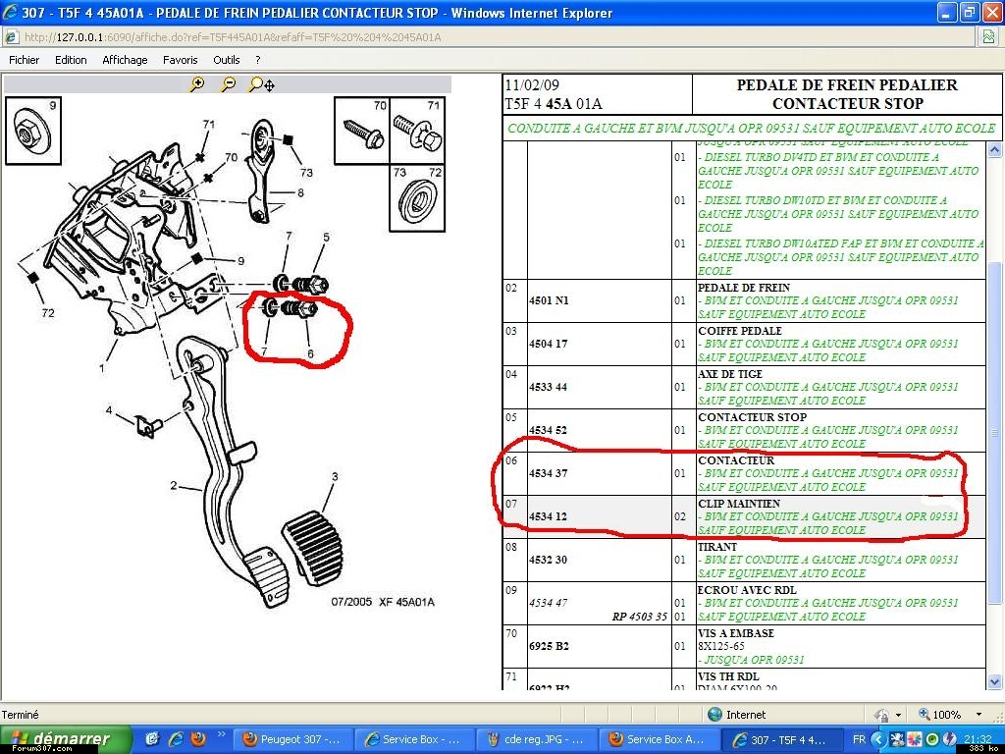Click part number 4501 N1

[549, 300]
